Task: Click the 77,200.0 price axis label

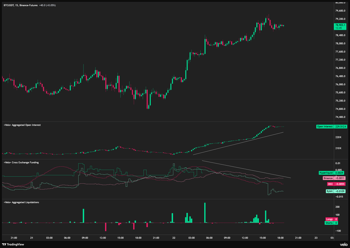Action: point(341,60)
